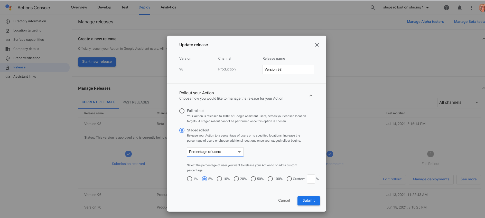Click the custom percentage input box
Viewport: 485px width, 218px height.
[311, 179]
